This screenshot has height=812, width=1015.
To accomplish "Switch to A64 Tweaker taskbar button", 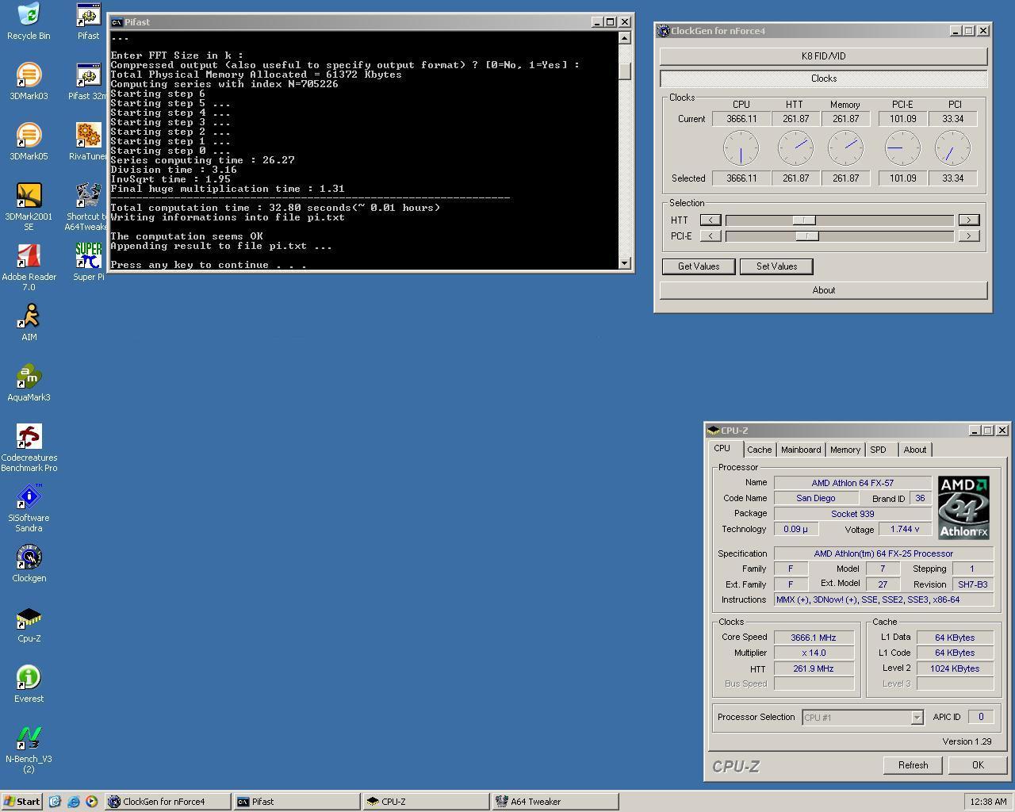I will pos(556,802).
